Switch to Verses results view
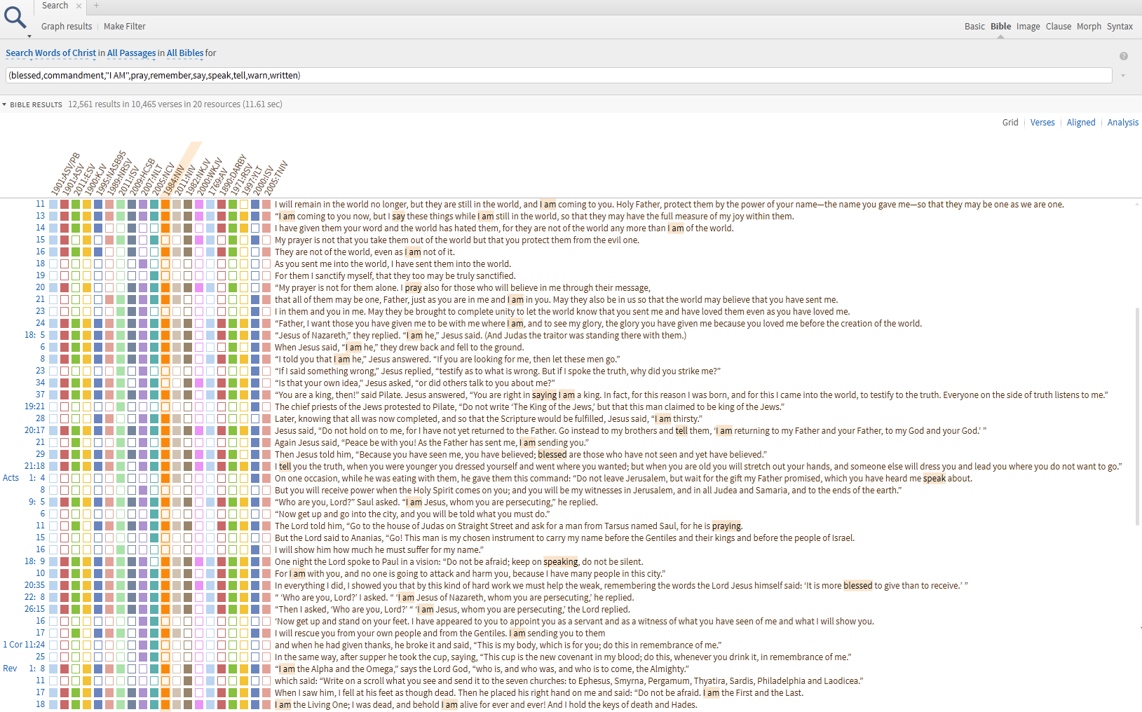The width and height of the screenshot is (1142, 712). point(1042,123)
